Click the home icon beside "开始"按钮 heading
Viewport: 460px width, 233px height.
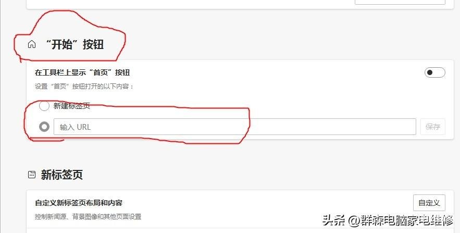tap(32, 44)
